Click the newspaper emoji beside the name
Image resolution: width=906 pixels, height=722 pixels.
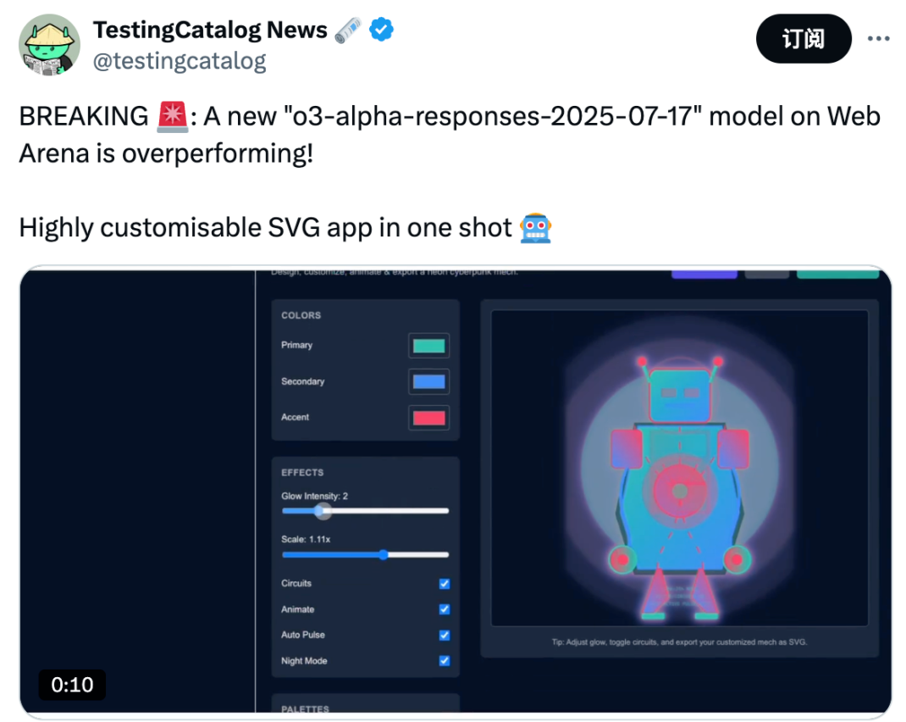coord(348,31)
